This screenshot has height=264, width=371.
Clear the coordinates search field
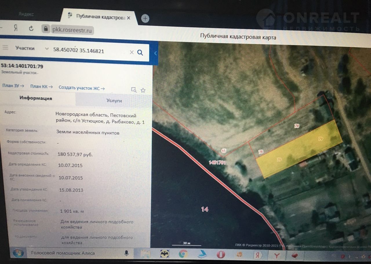click(131, 52)
